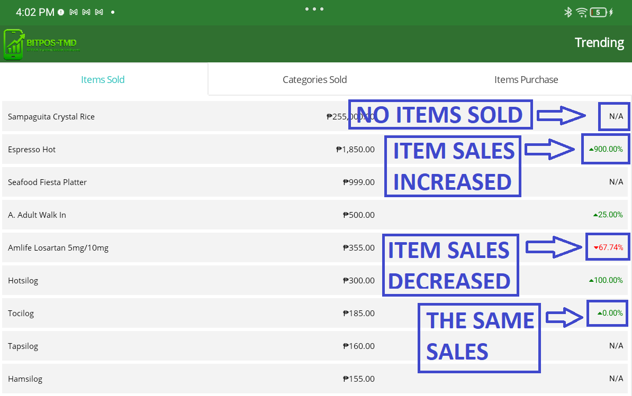
Task: Tap the three-dot handle at top center
Action: 314,9
